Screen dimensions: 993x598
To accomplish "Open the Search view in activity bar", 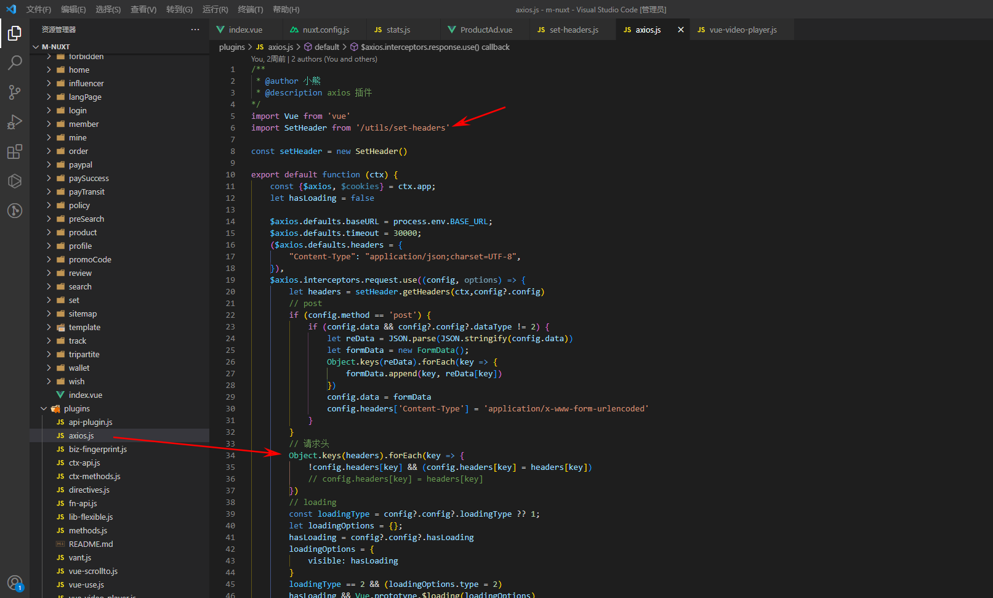I will click(x=15, y=62).
